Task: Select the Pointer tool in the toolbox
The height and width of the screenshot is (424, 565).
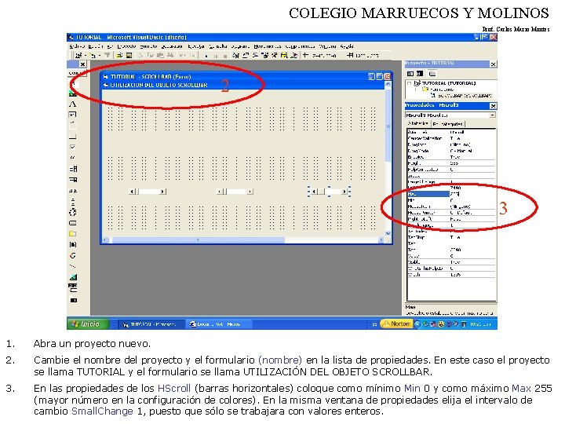Action: pyautogui.click(x=73, y=84)
